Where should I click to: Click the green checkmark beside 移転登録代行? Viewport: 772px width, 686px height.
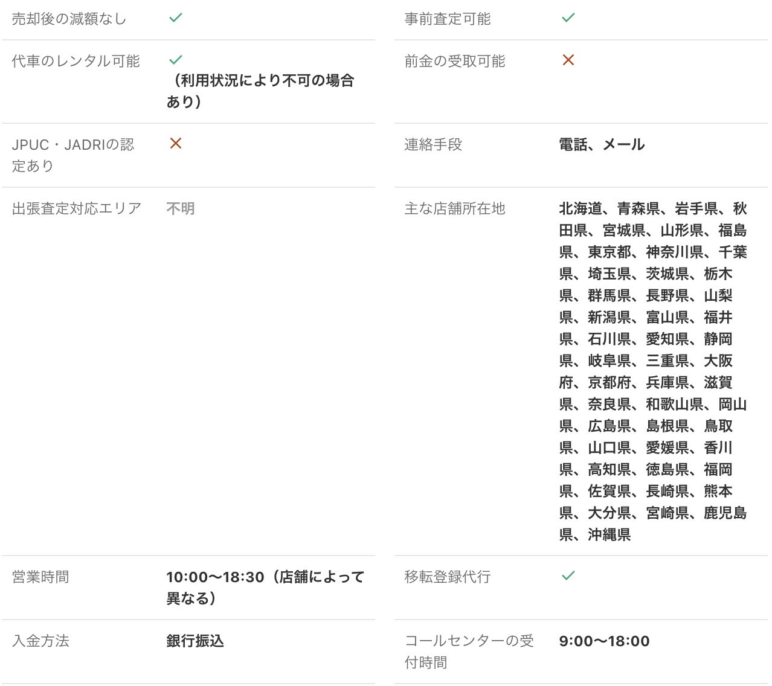click(568, 575)
